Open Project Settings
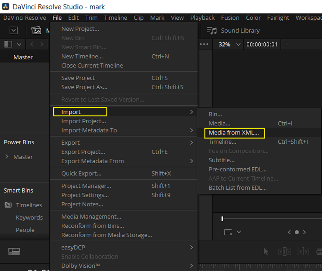Viewport: 322px width, 271px height. [x=124, y=195]
